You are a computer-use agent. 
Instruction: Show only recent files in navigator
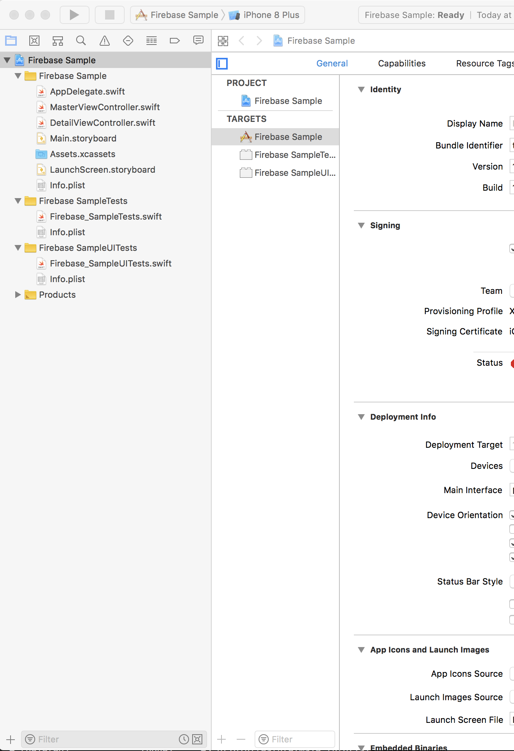[x=184, y=739]
